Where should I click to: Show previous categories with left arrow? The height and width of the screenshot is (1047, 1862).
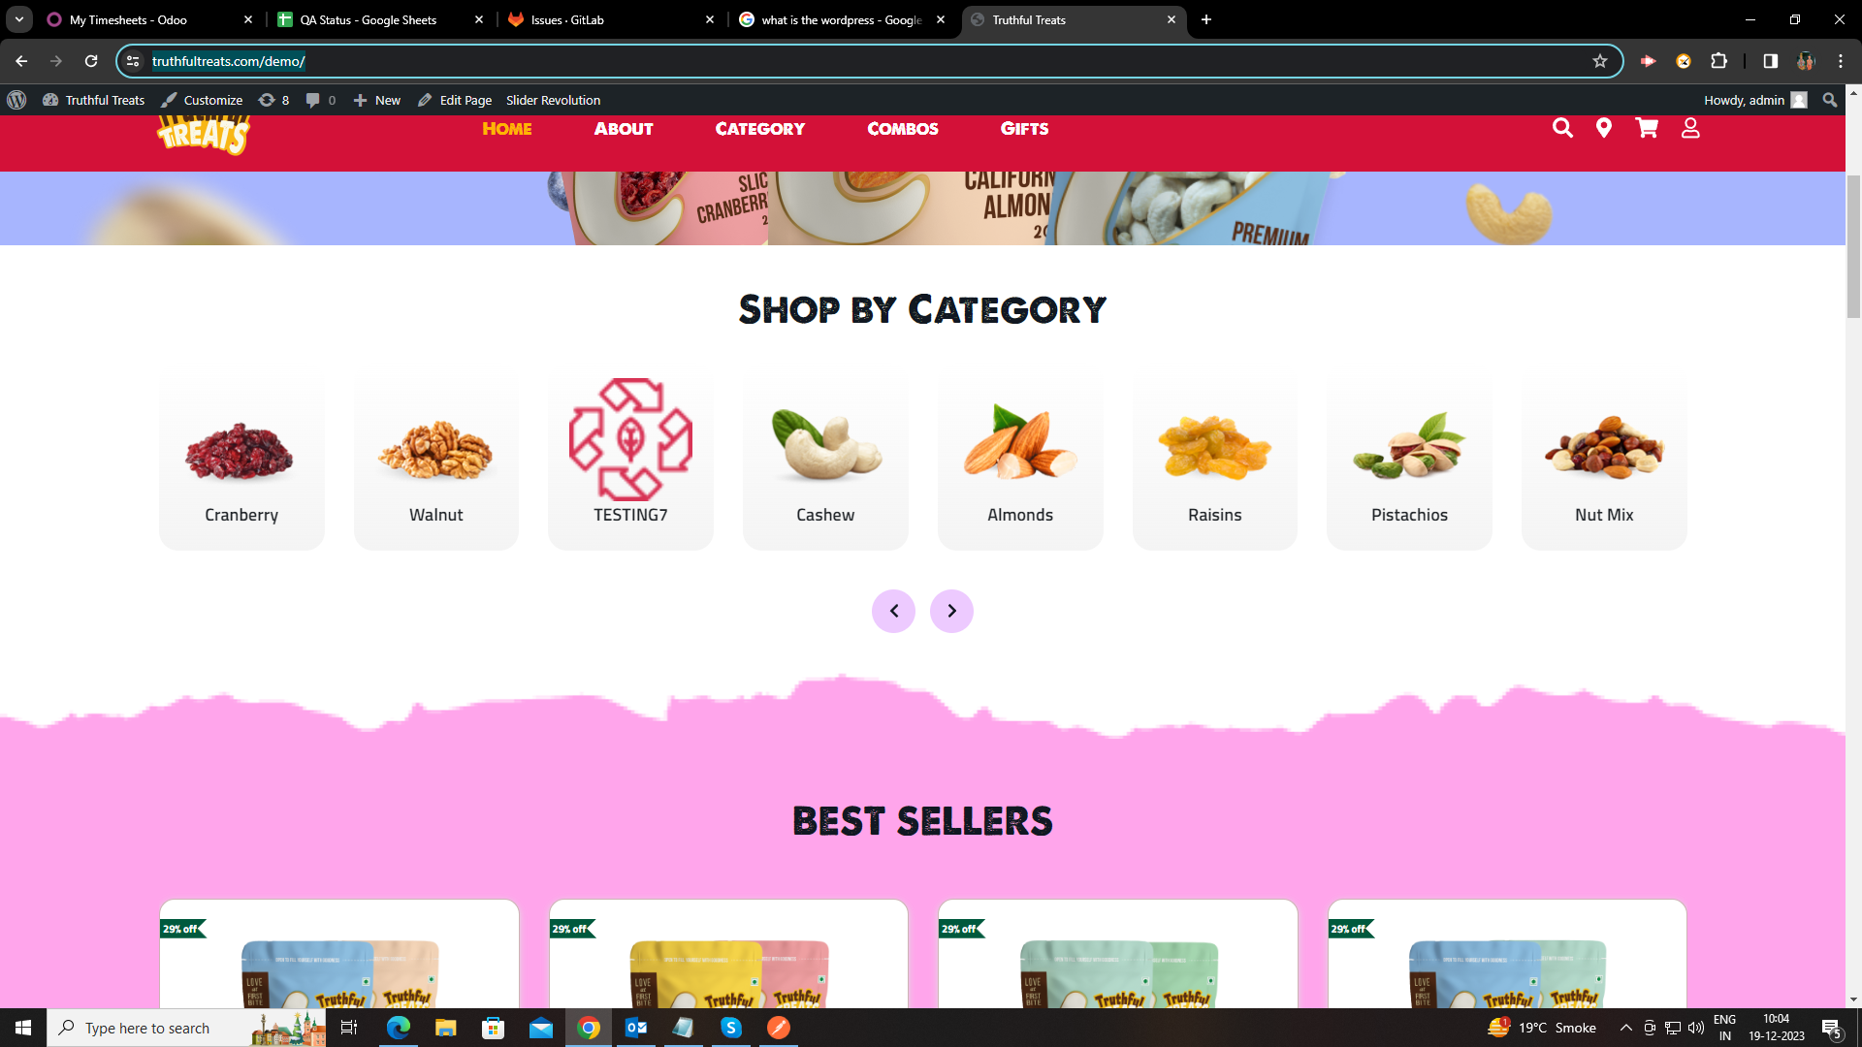coord(893,611)
